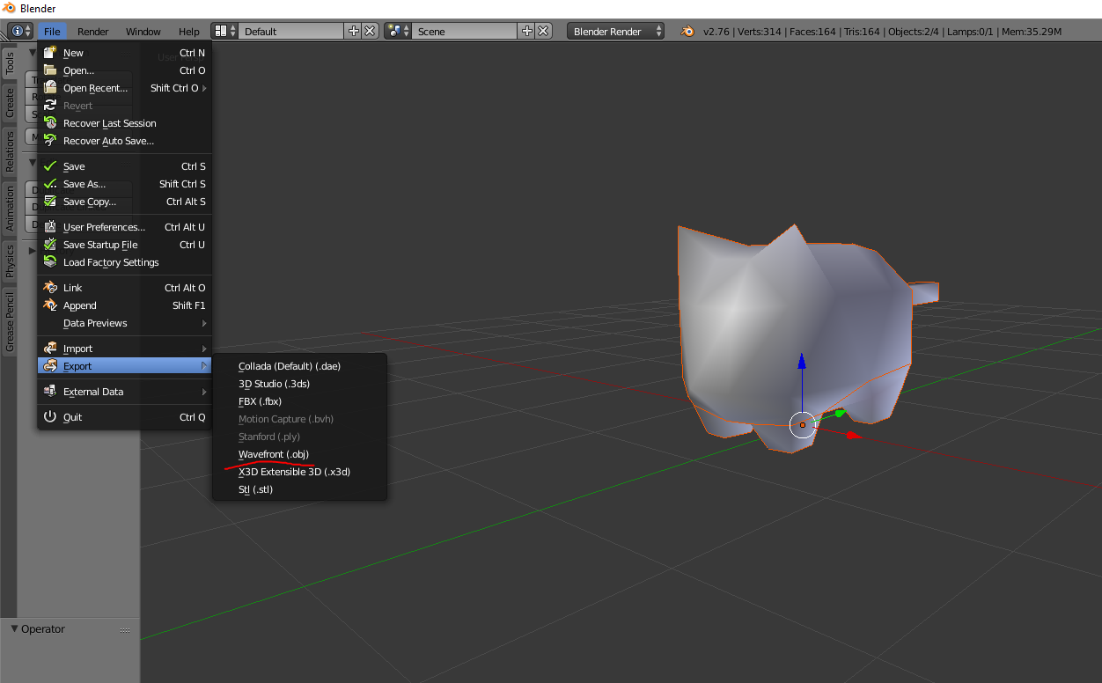Choose Wavefront (.obj) export option
Viewport: 1102px width, 683px height.
tap(274, 454)
